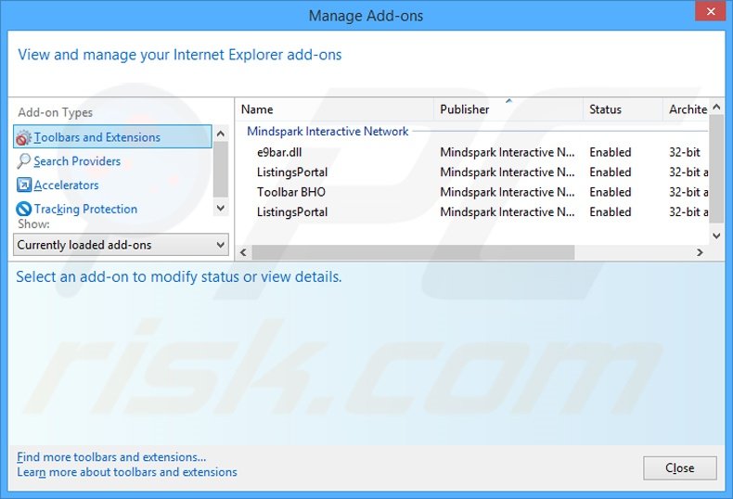The height and width of the screenshot is (499, 733).
Task: Click the Accelerators arrow icon
Action: (x=24, y=186)
